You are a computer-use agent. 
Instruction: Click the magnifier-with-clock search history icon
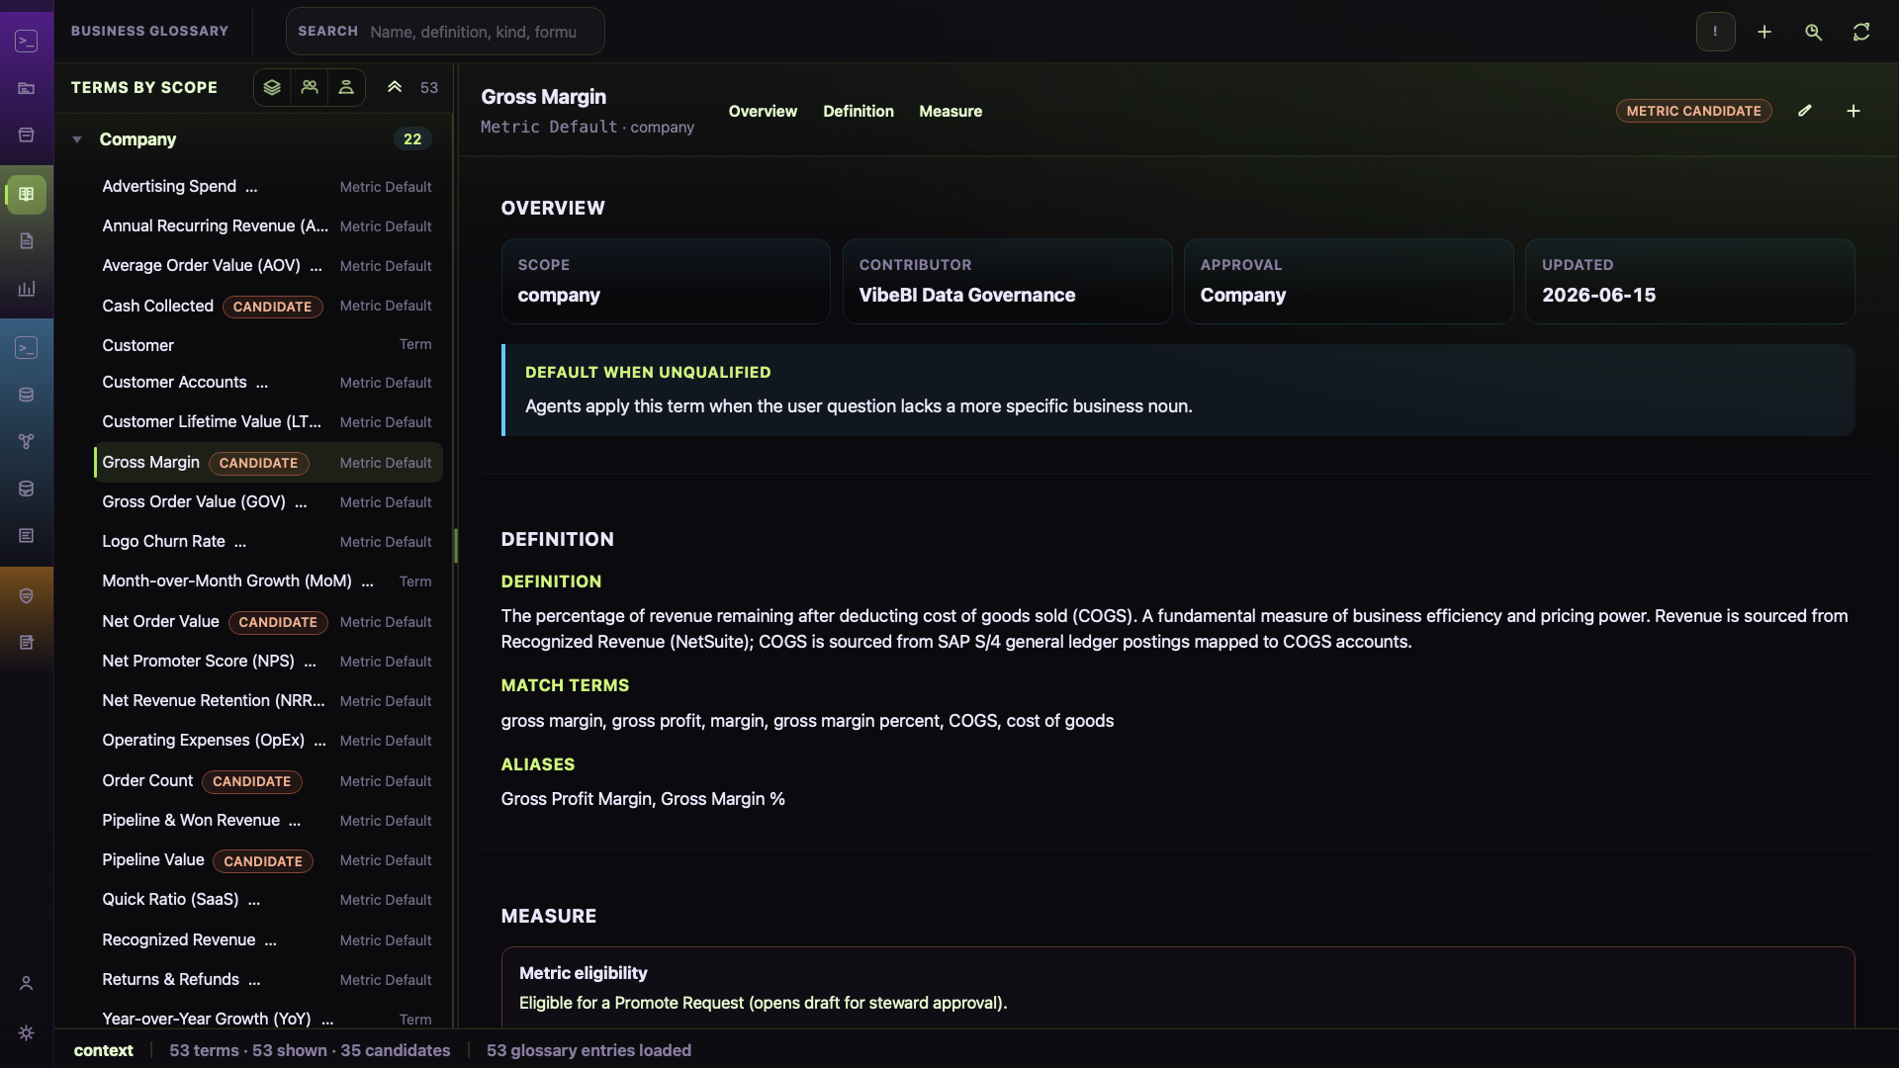tap(1813, 32)
